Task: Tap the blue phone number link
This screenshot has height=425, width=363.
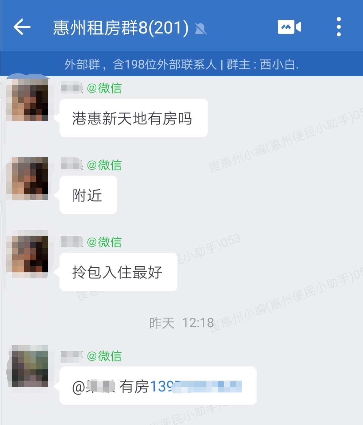Action: [196, 386]
